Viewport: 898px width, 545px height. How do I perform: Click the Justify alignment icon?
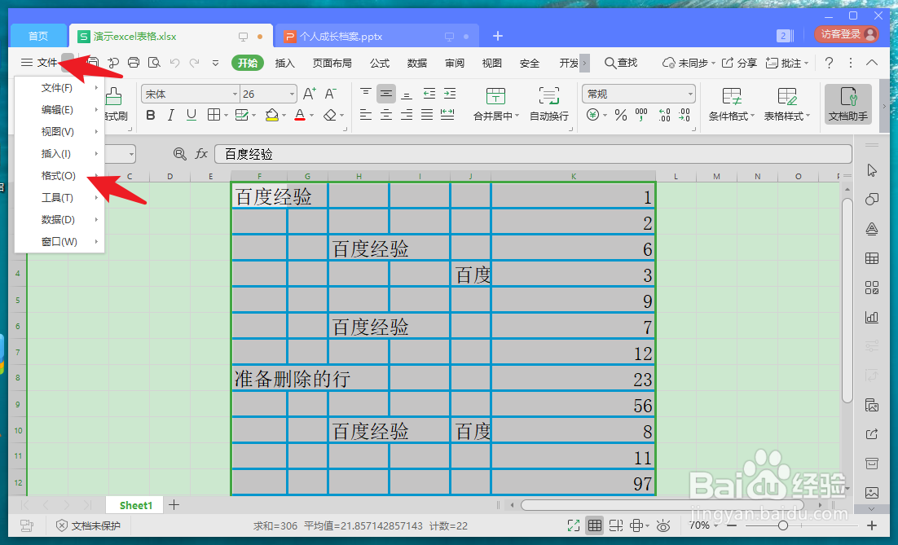pyautogui.click(x=427, y=115)
